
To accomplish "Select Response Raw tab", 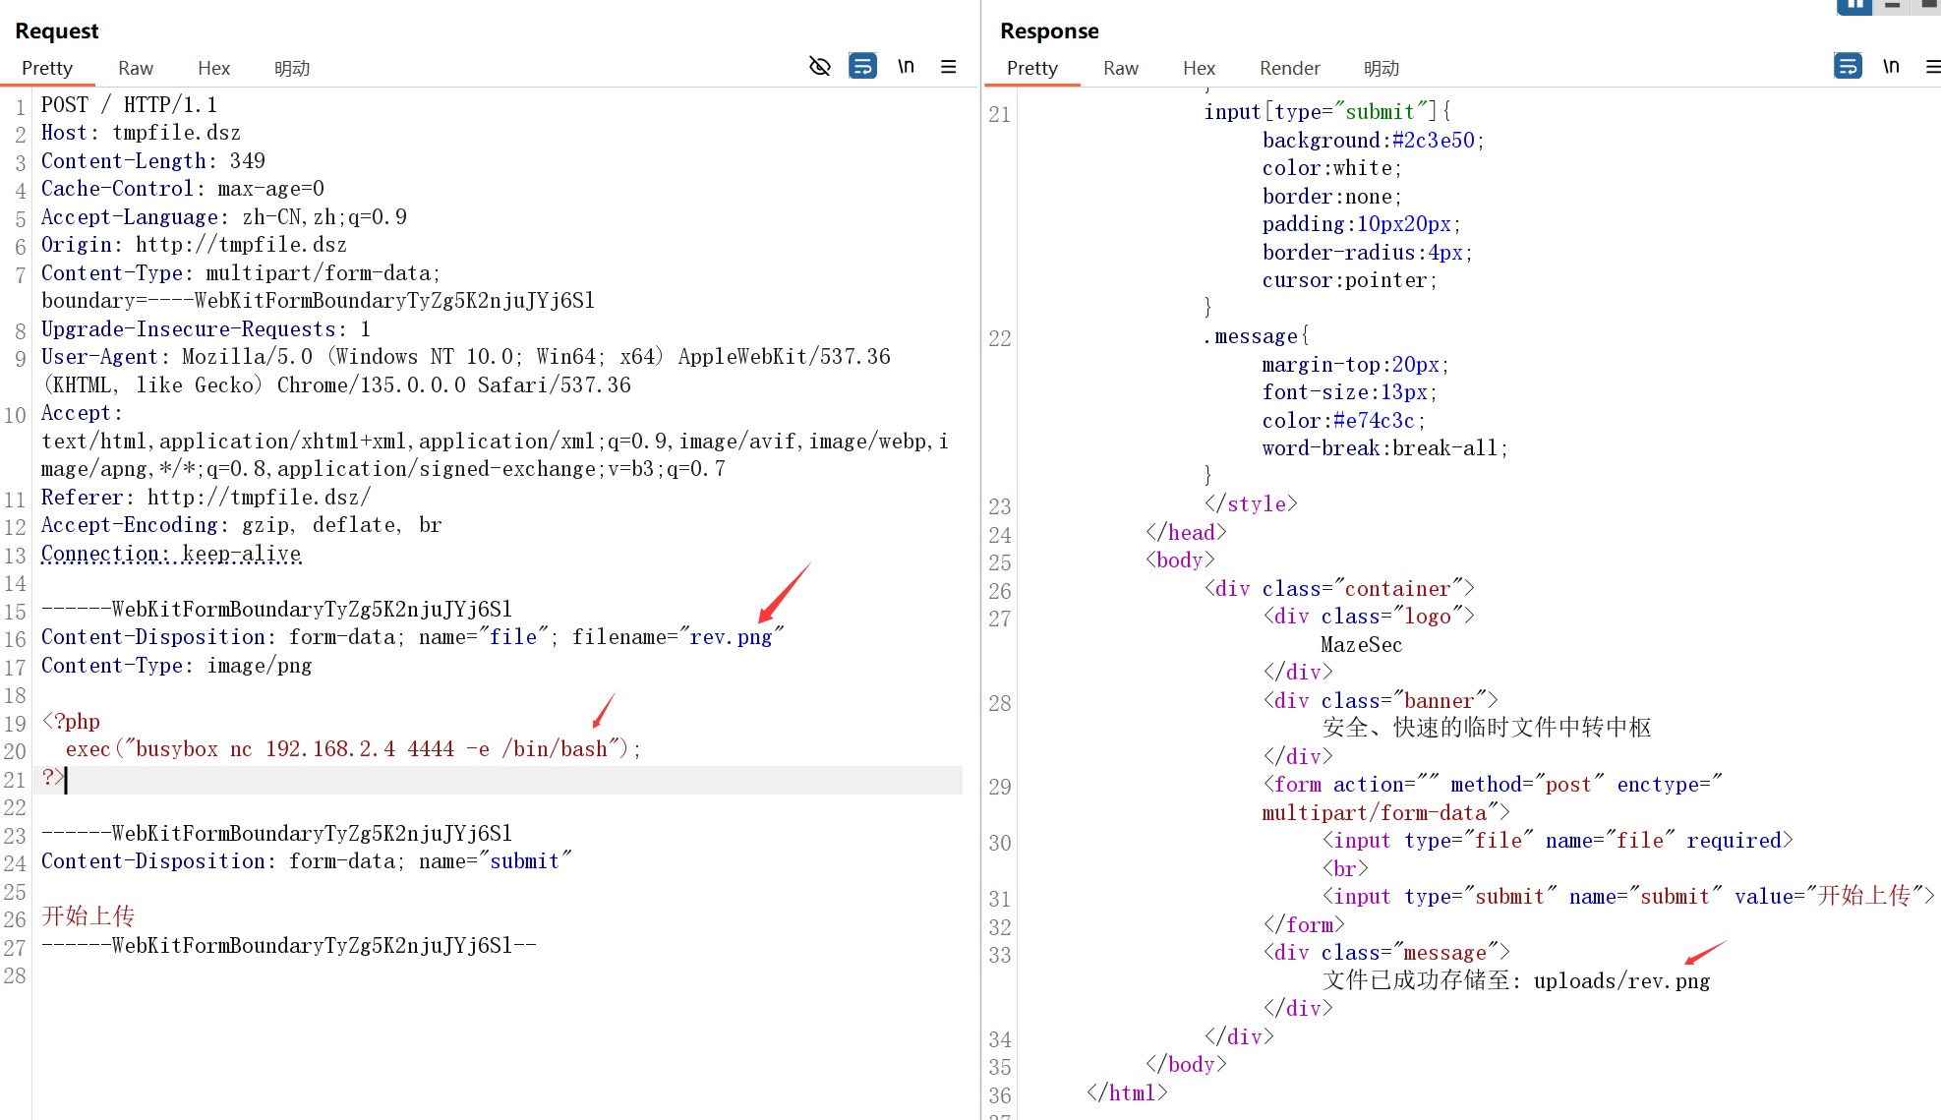I will [1121, 68].
